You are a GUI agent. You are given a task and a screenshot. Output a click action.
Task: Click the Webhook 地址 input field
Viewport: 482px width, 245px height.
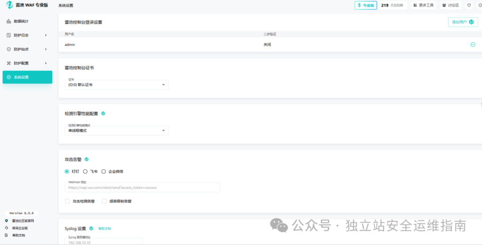point(142,188)
